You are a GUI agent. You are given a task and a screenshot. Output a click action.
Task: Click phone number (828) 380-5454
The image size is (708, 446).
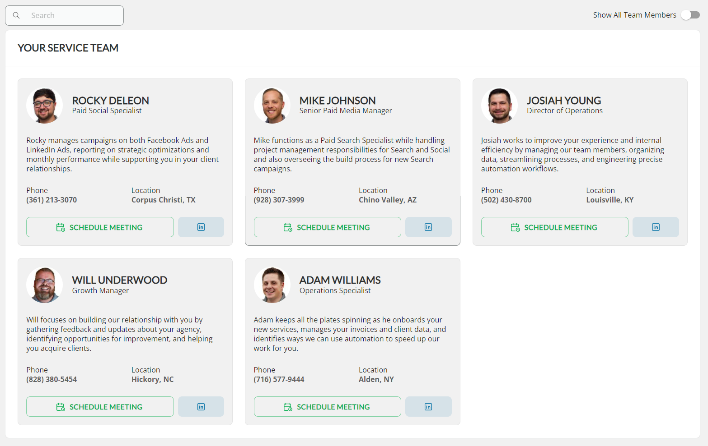(x=52, y=379)
